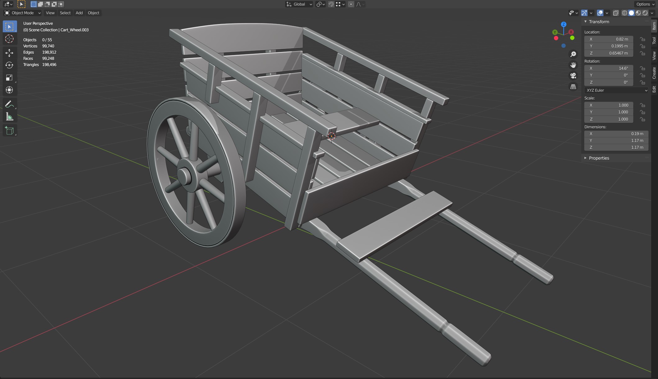Image resolution: width=658 pixels, height=379 pixels.
Task: Toggle snapping magnet icon
Action: (x=331, y=4)
